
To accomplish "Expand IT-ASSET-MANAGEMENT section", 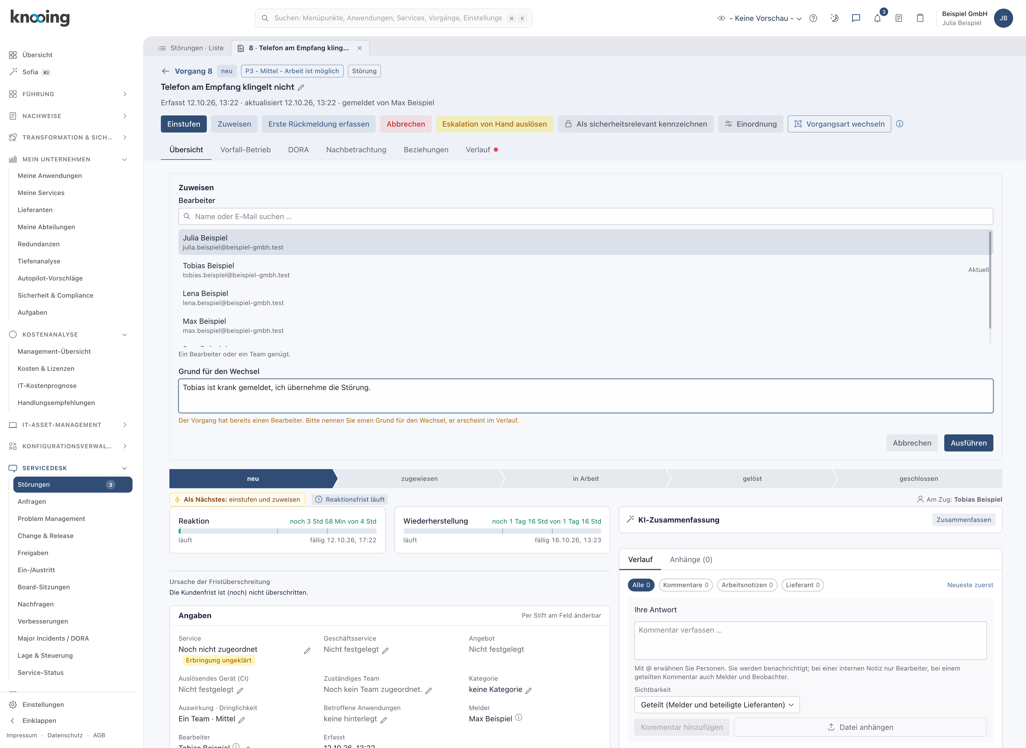I will click(x=68, y=425).
